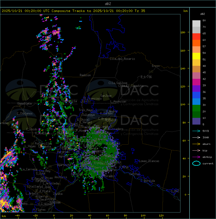This screenshot has height=219, width=216.
Task: Click the 'dBZ' title at top center
Action: click(108, 4)
